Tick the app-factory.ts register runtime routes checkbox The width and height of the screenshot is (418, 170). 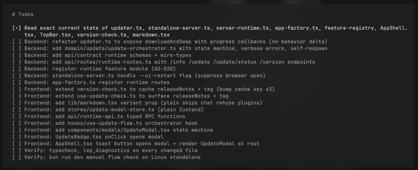pos(16,82)
